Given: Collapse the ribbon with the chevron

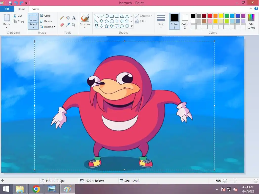Looking at the screenshot, I should [x=251, y=9].
